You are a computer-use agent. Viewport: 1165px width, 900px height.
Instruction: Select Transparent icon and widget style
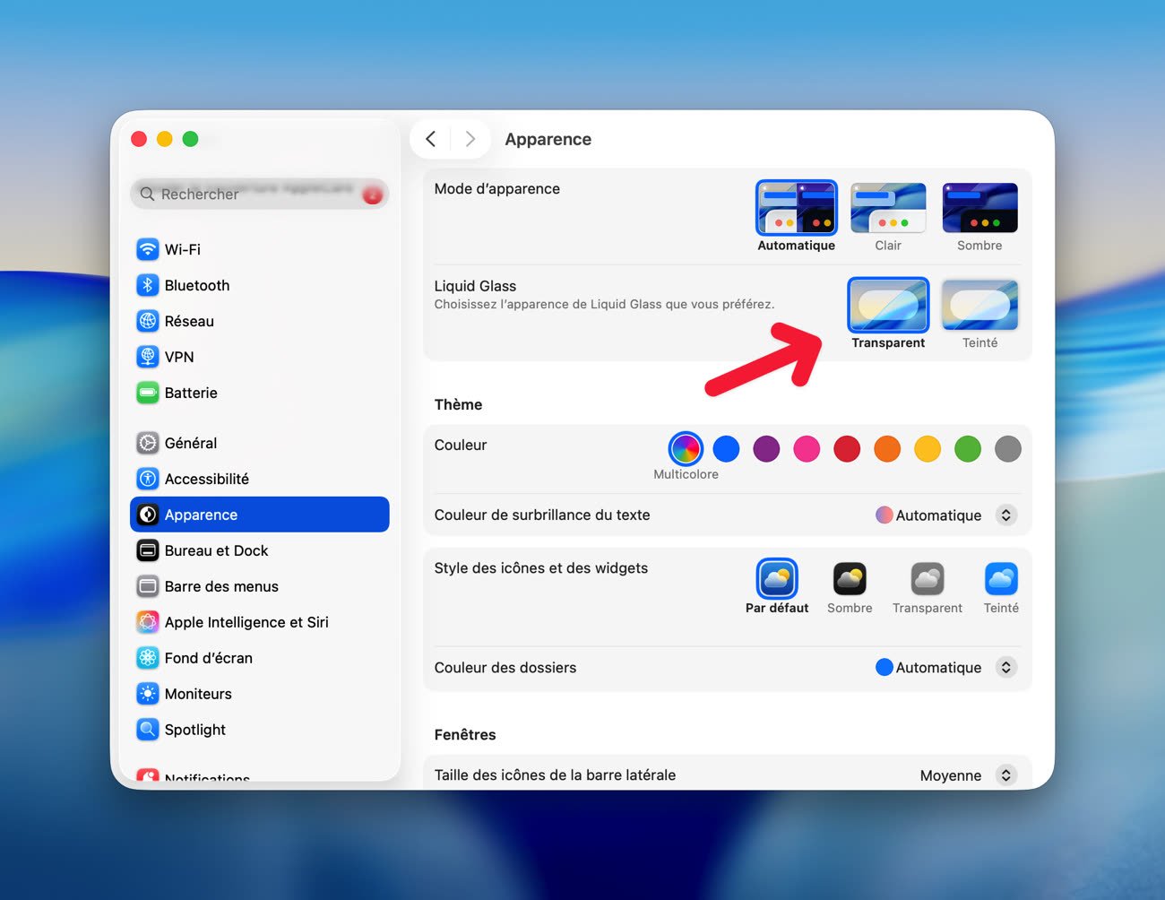(x=927, y=580)
